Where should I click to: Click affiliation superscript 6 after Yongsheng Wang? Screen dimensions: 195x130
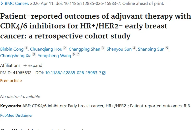tap(74, 54)
